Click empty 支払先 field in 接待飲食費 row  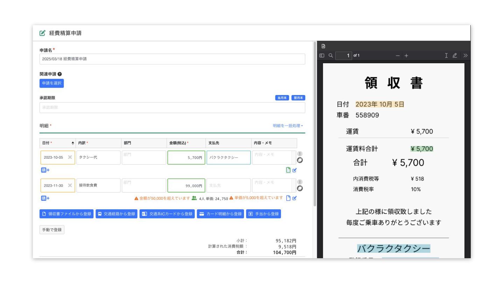coord(229,186)
